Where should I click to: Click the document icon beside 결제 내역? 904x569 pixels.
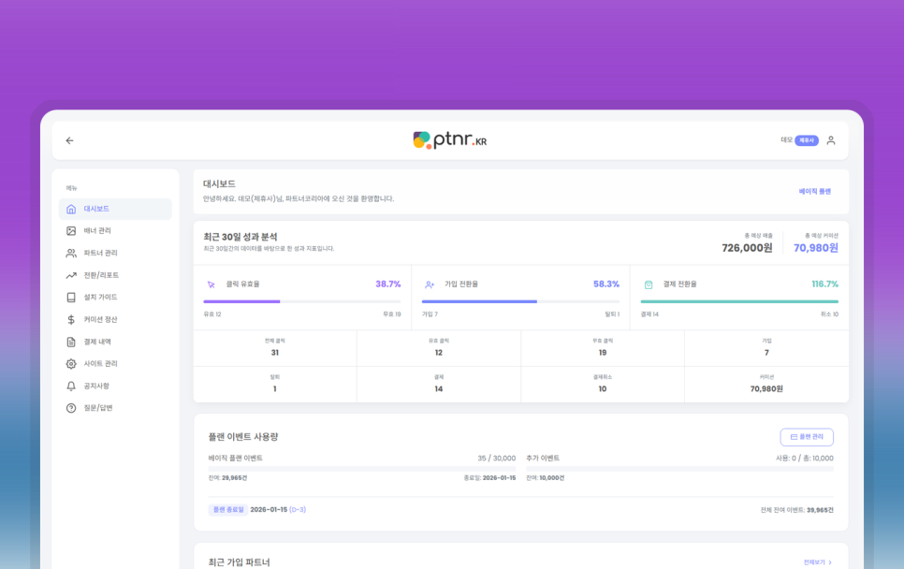tap(71, 342)
